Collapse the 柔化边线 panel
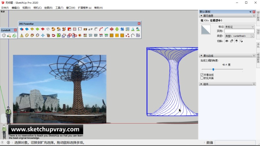 pyautogui.click(x=201, y=56)
